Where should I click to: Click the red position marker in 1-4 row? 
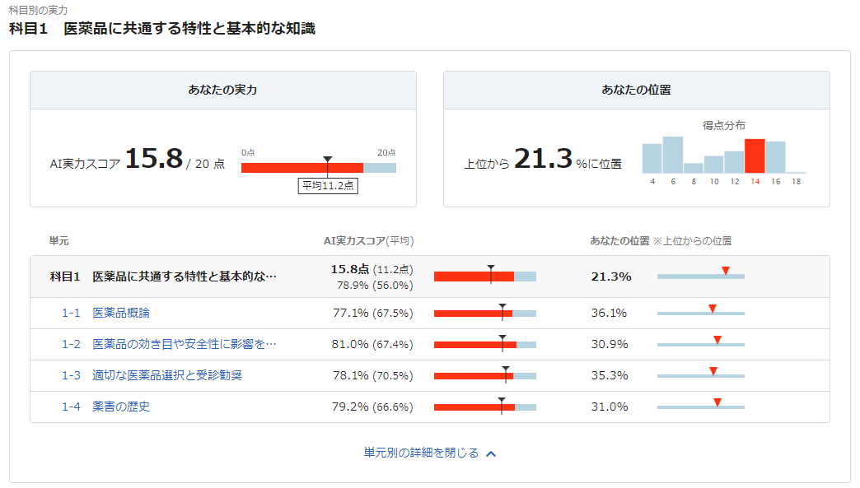click(x=717, y=402)
